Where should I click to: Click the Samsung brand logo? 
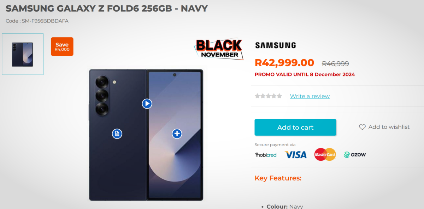(275, 45)
